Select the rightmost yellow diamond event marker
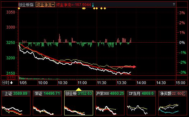The image size is (189, 117). pyautogui.click(x=105, y=8)
